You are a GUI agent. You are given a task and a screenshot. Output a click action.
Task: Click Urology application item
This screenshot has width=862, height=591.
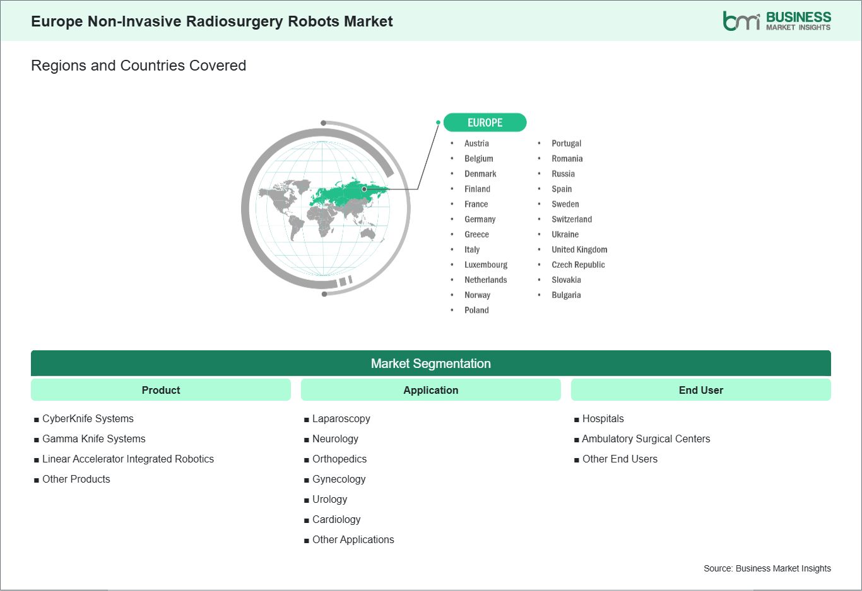[329, 500]
